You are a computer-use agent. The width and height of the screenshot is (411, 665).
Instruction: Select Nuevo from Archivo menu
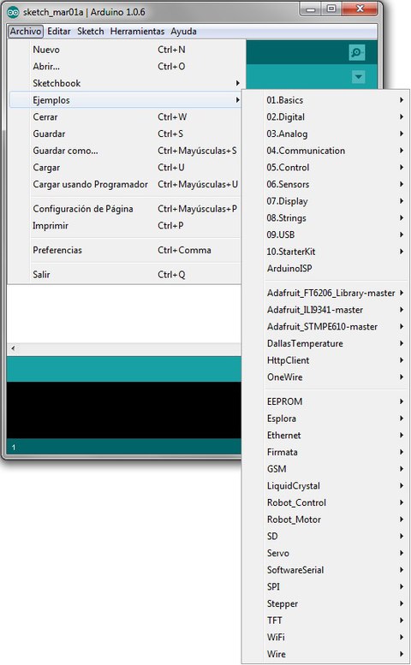126,50
